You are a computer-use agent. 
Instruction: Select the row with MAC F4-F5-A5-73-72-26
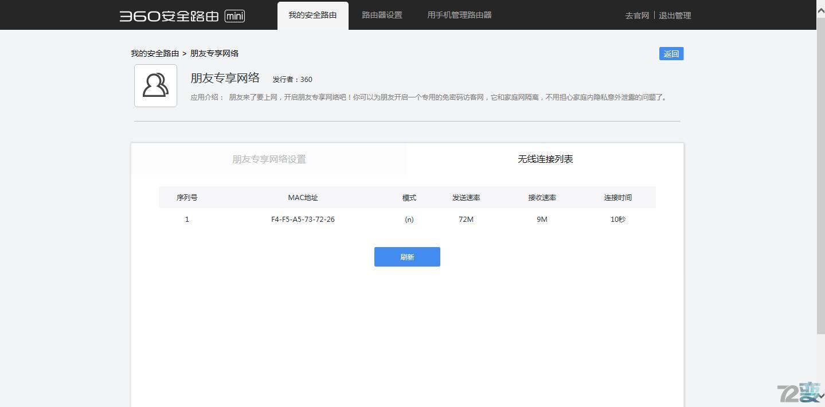point(303,219)
